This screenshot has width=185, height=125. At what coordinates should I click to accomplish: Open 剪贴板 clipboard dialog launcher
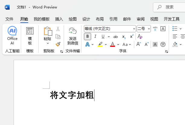click(62, 52)
